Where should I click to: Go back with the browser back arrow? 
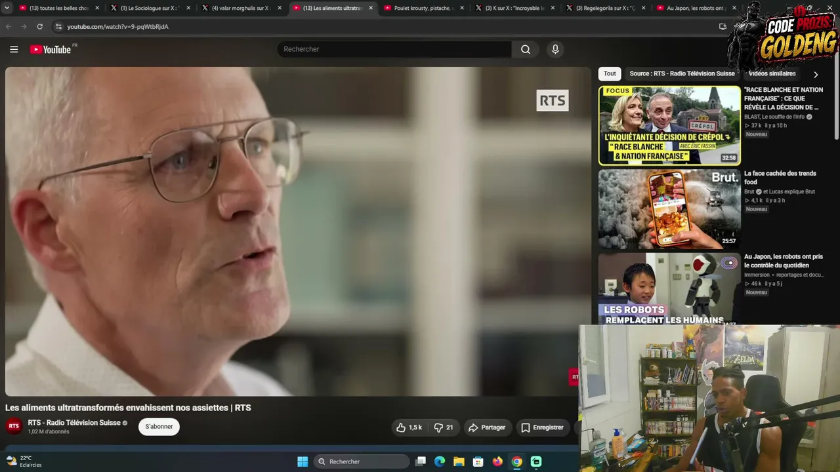[x=9, y=26]
